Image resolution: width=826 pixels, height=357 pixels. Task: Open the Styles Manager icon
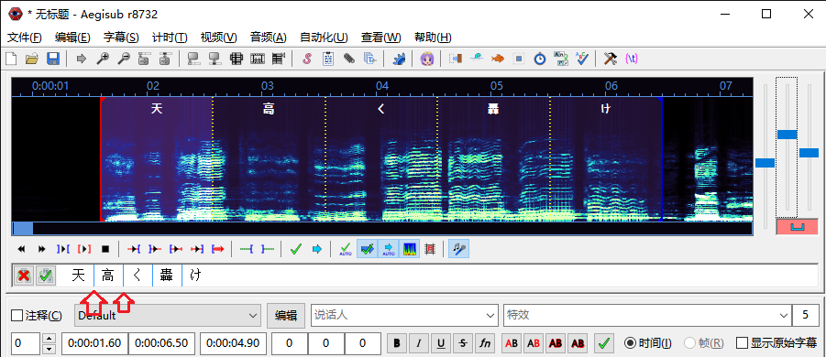(306, 59)
